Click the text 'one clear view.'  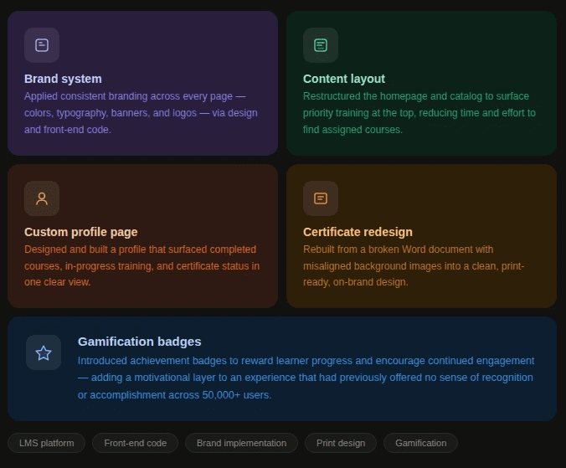pos(58,282)
